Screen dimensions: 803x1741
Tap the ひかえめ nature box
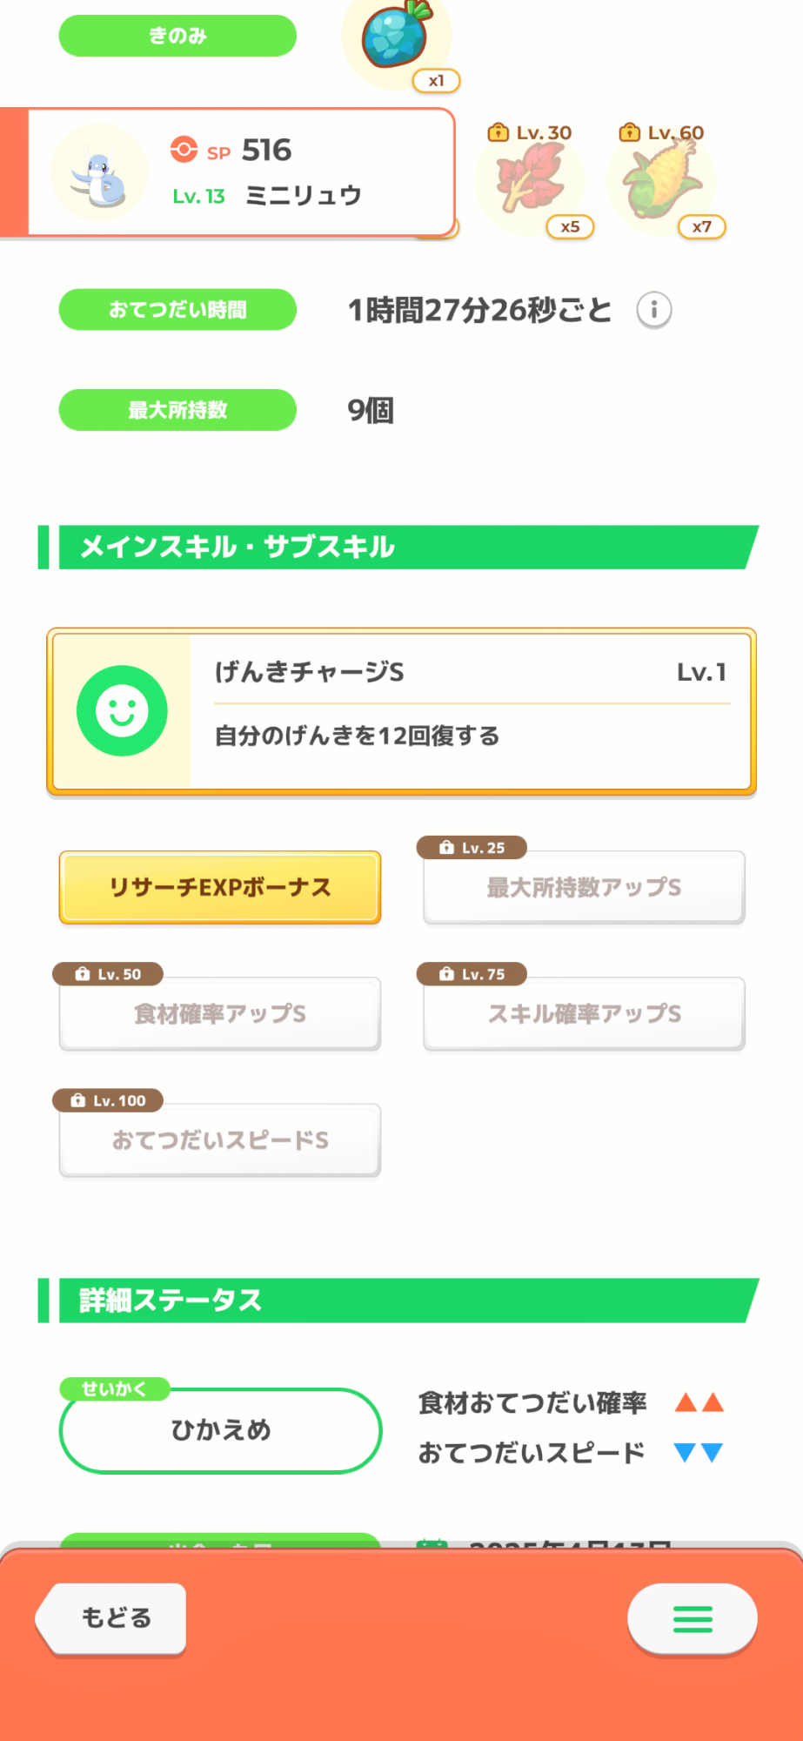click(x=220, y=1430)
